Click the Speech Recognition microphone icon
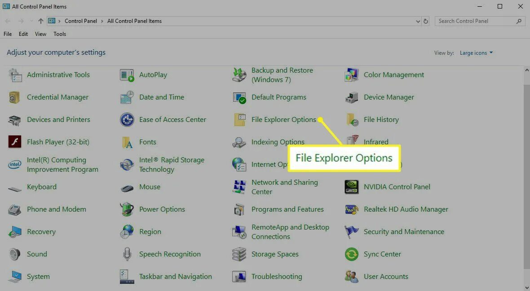Screen dimensions: 530x291 [x=127, y=254]
